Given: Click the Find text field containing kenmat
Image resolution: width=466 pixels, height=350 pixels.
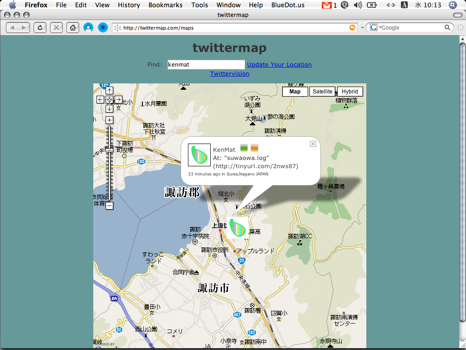Looking at the screenshot, I should click(206, 65).
